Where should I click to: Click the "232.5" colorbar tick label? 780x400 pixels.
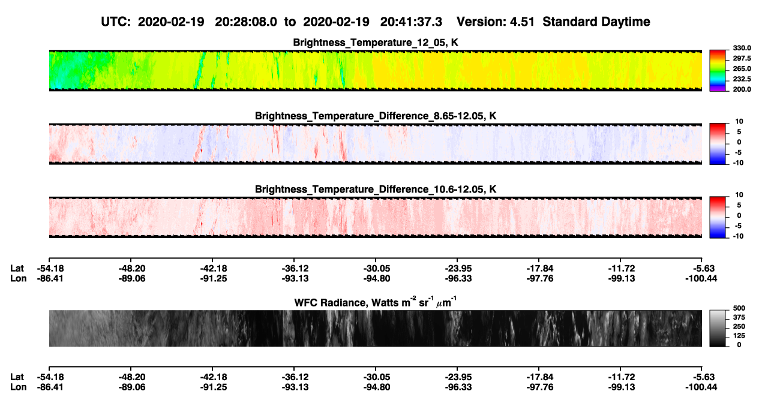point(740,79)
